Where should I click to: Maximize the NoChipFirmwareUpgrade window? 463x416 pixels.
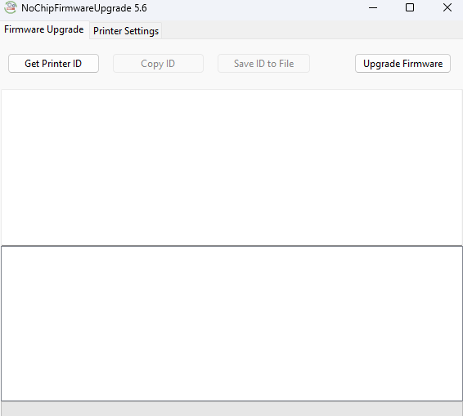[410, 7]
